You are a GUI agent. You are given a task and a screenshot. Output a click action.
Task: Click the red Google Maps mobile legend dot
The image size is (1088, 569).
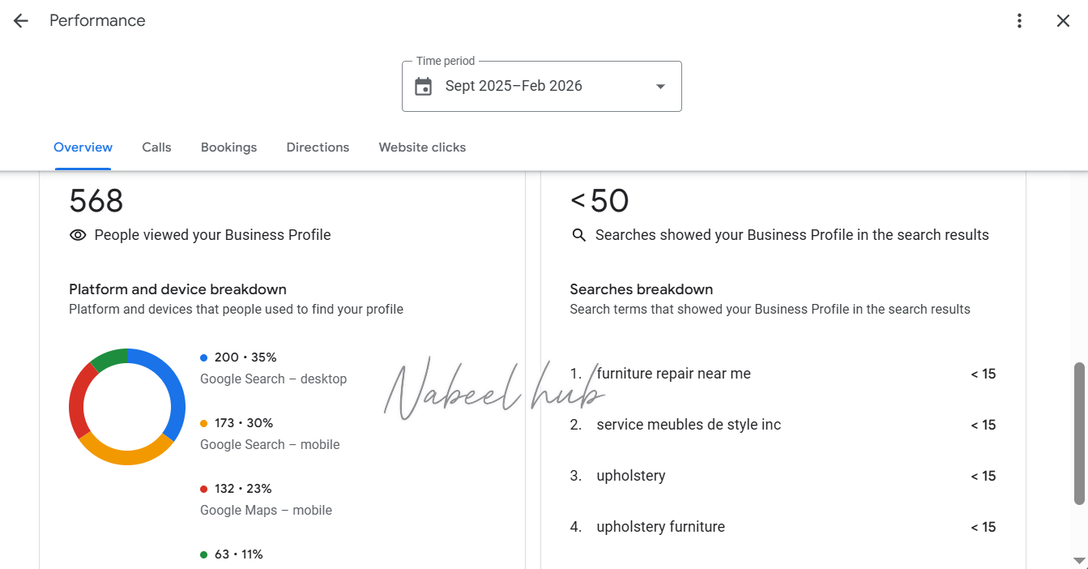(x=204, y=489)
